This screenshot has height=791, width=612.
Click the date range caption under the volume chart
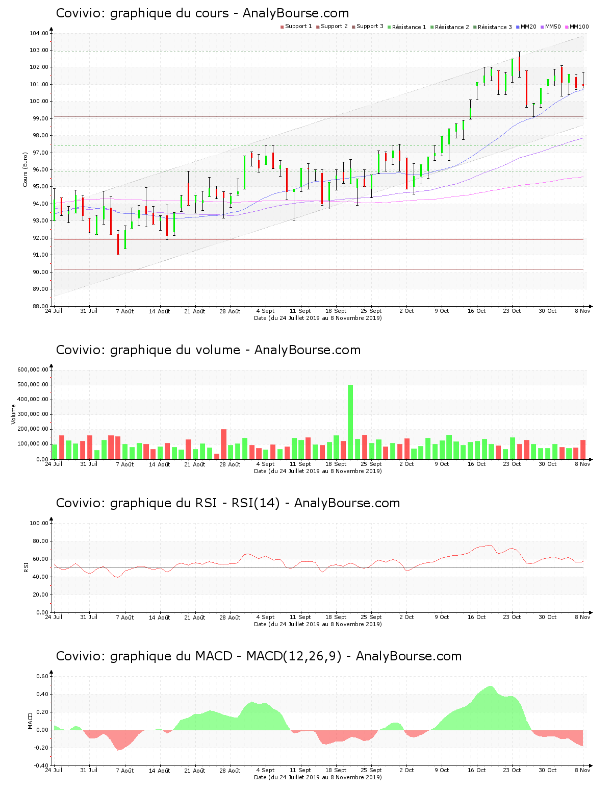pos(318,471)
